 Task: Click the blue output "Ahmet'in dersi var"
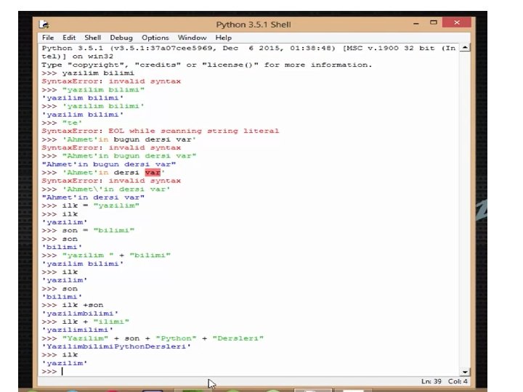(x=93, y=197)
